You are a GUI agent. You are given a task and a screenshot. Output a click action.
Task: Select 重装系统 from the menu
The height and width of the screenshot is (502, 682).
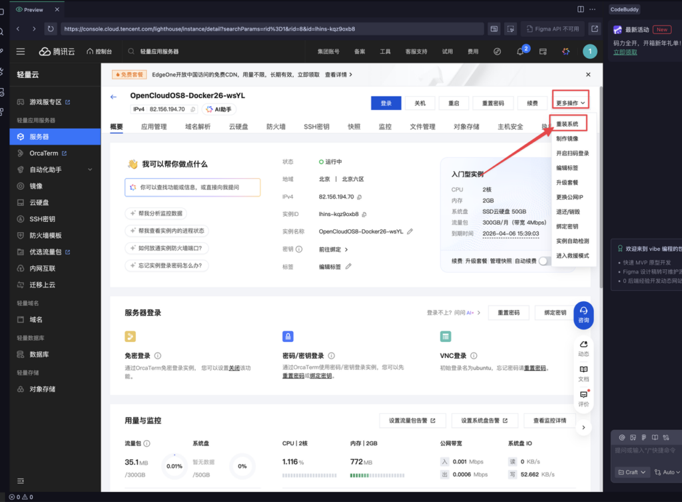click(x=567, y=124)
